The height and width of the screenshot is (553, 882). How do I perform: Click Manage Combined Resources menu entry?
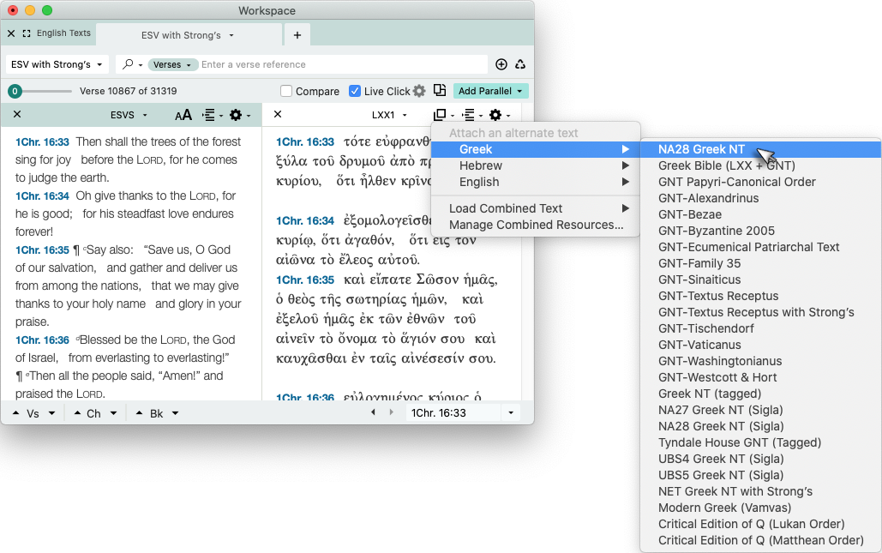click(536, 225)
